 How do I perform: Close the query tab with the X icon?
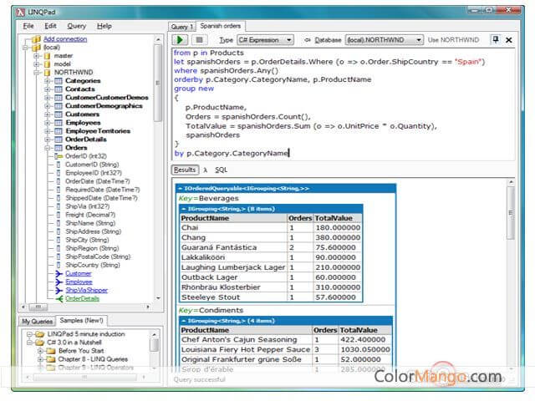[x=509, y=40]
